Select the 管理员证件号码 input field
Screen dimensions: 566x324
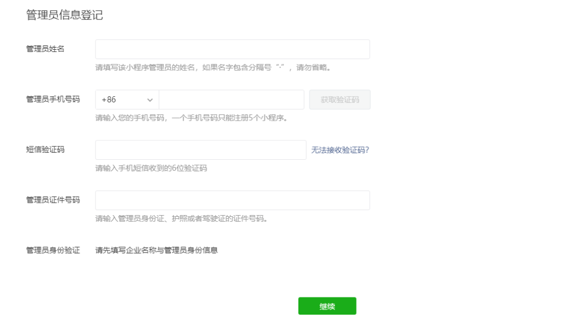coord(232,200)
